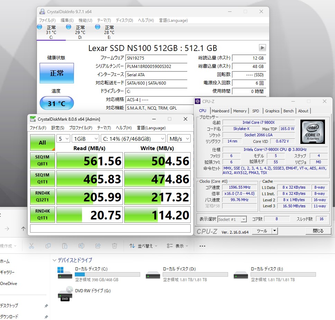The image size is (335, 320).
Task: Switch to SPD tab in CPU-Z
Action: pos(255,111)
